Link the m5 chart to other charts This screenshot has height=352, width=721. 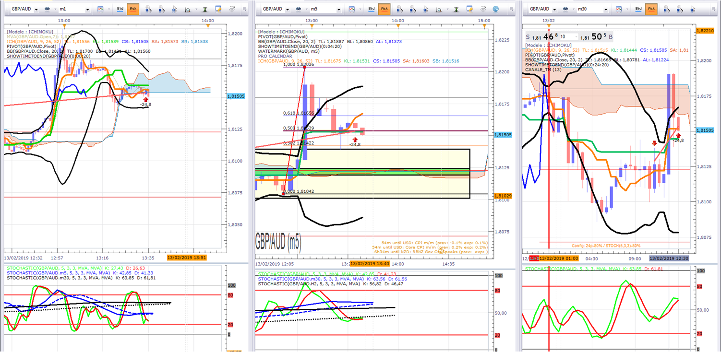[x=300, y=9]
